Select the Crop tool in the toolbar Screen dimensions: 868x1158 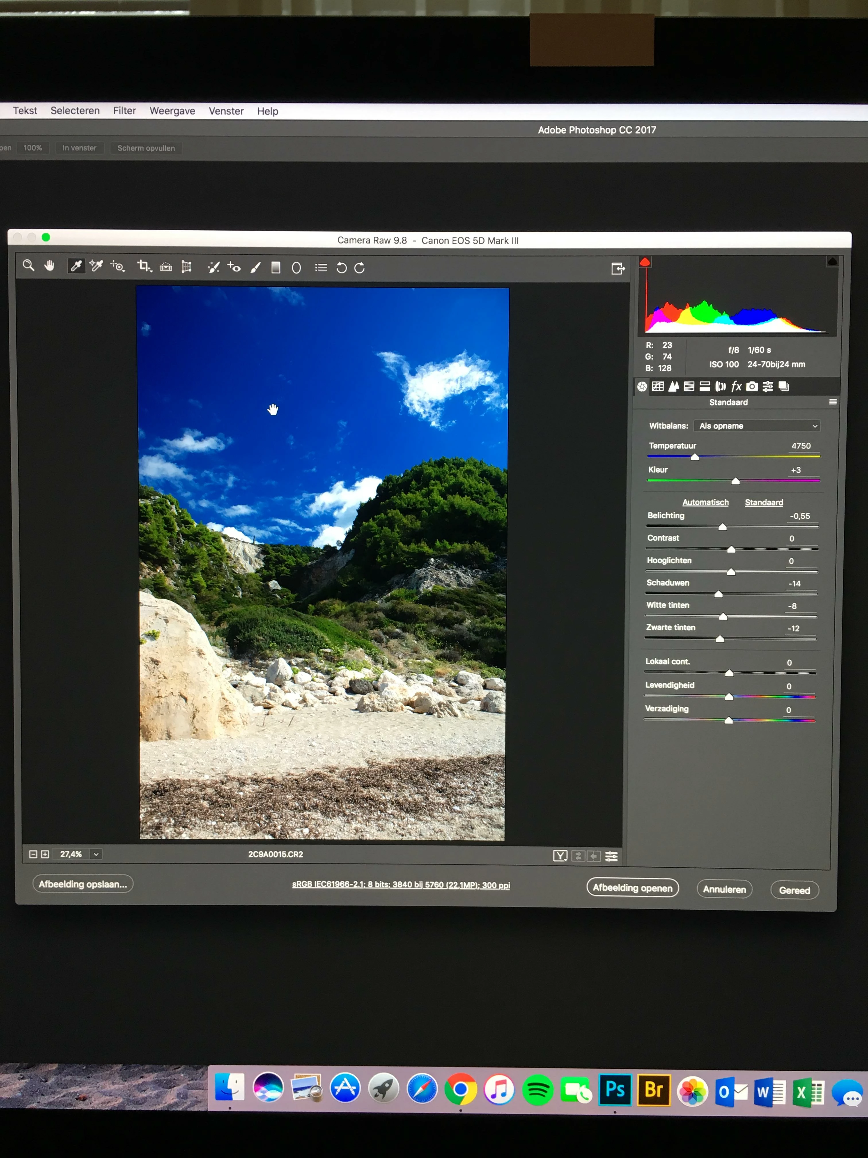[143, 267]
